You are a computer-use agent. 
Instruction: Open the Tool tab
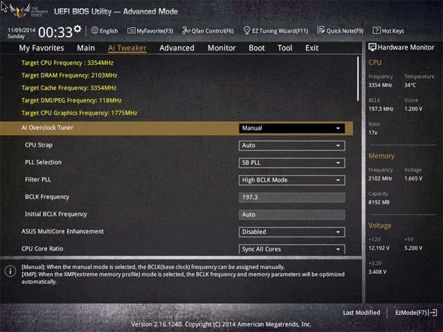click(x=284, y=48)
